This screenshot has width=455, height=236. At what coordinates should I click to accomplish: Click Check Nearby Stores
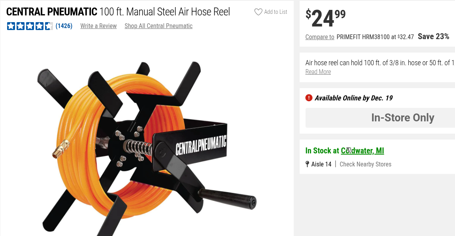[365, 164]
